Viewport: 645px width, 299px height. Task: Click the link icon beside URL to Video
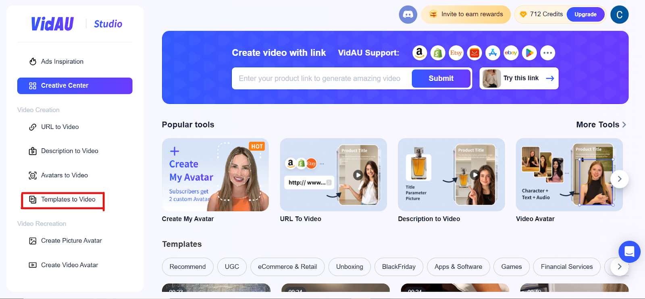tap(33, 127)
